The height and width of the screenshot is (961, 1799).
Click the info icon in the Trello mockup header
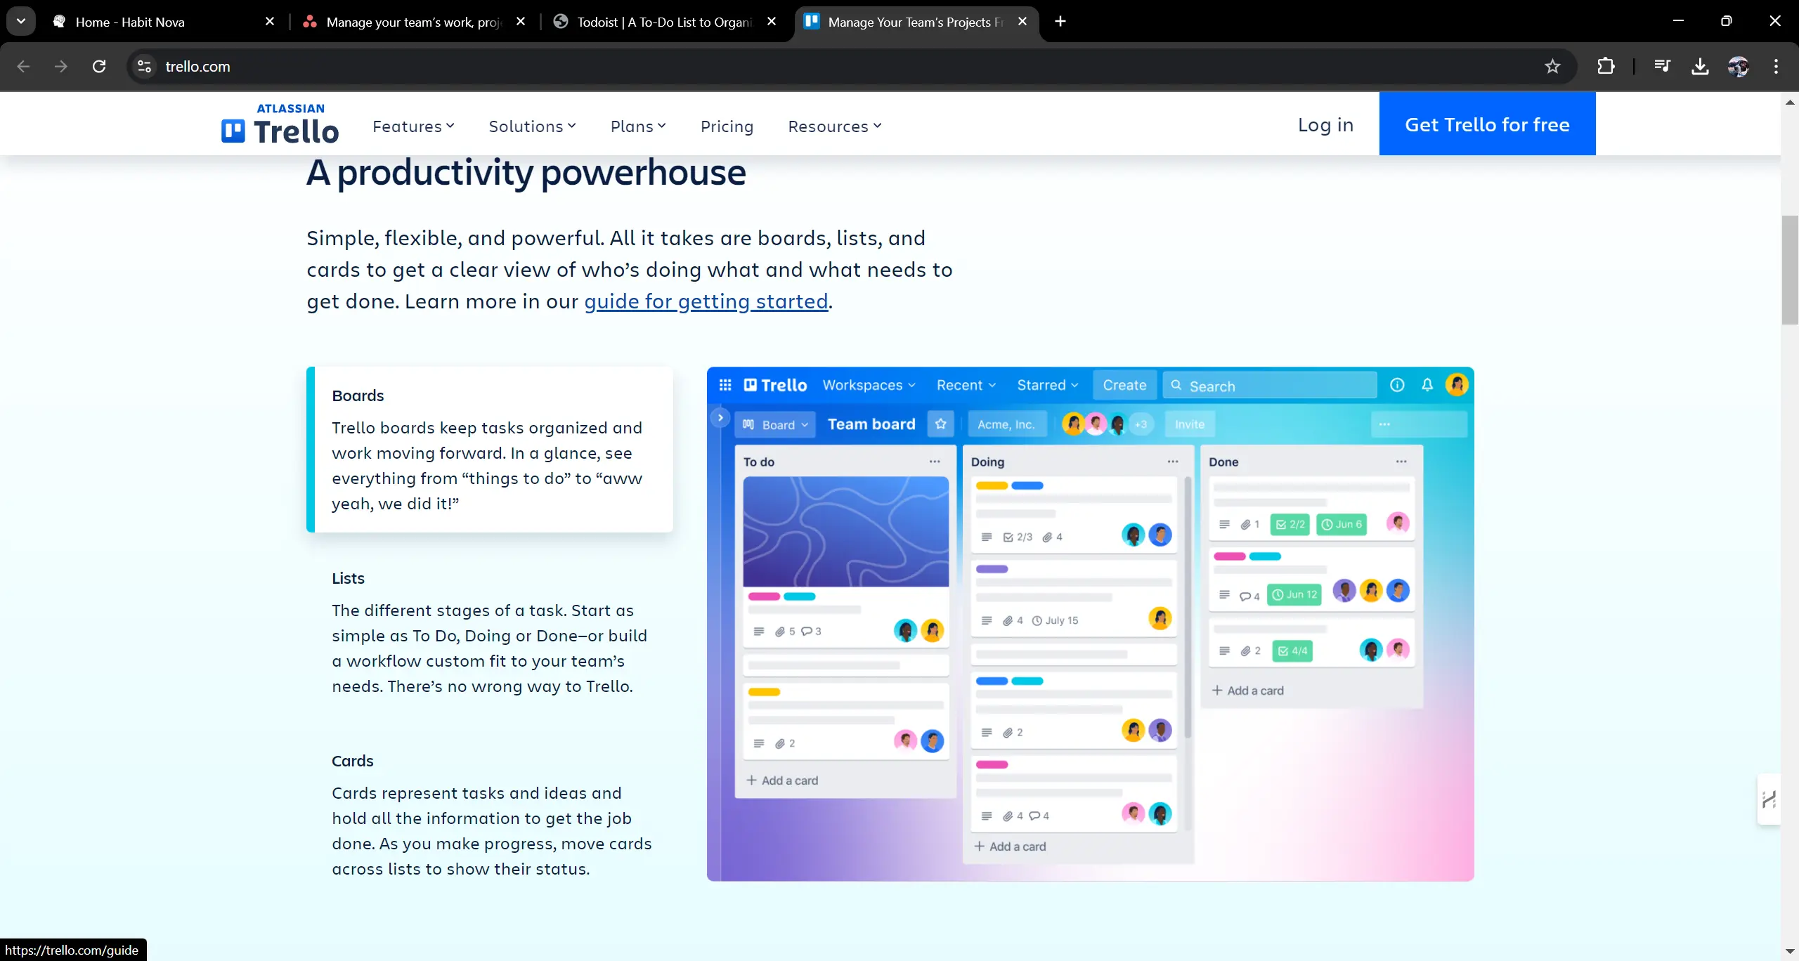1397,385
